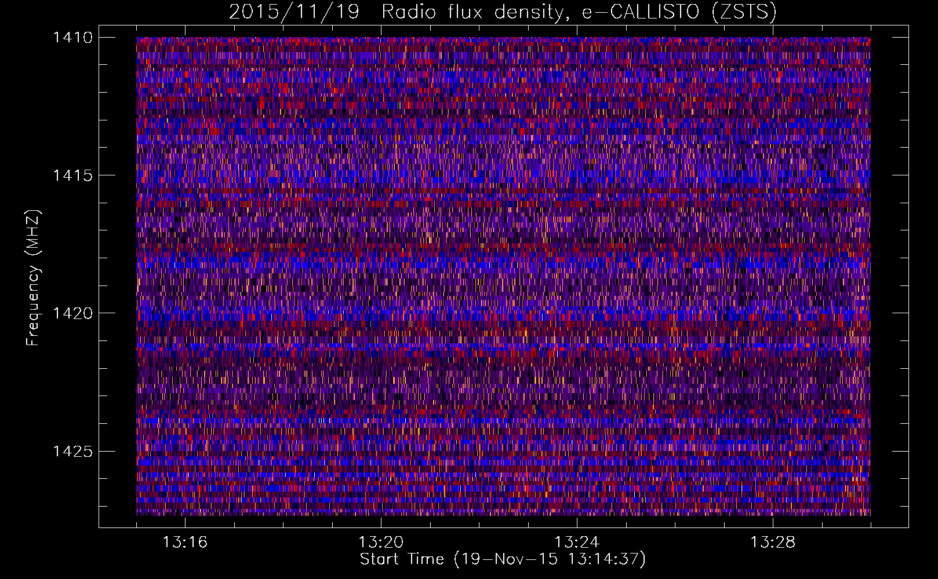938x579 pixels.
Task: Click the '1425' frequency axis label
Action: click(x=72, y=451)
